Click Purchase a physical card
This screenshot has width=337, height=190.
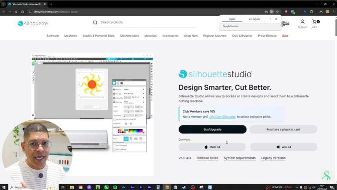283,129
